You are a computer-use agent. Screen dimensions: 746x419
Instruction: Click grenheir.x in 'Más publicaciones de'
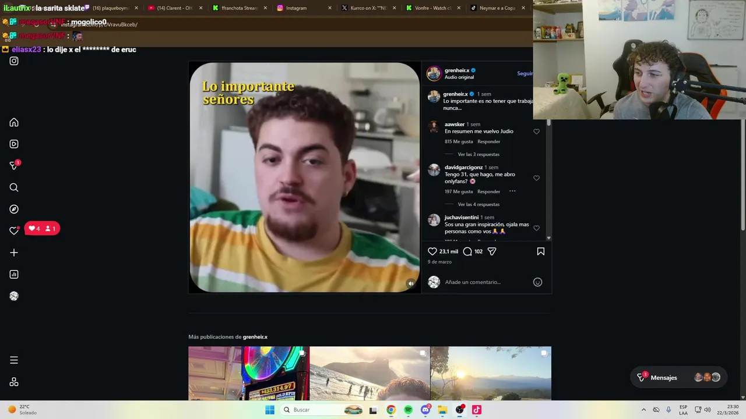(x=255, y=337)
